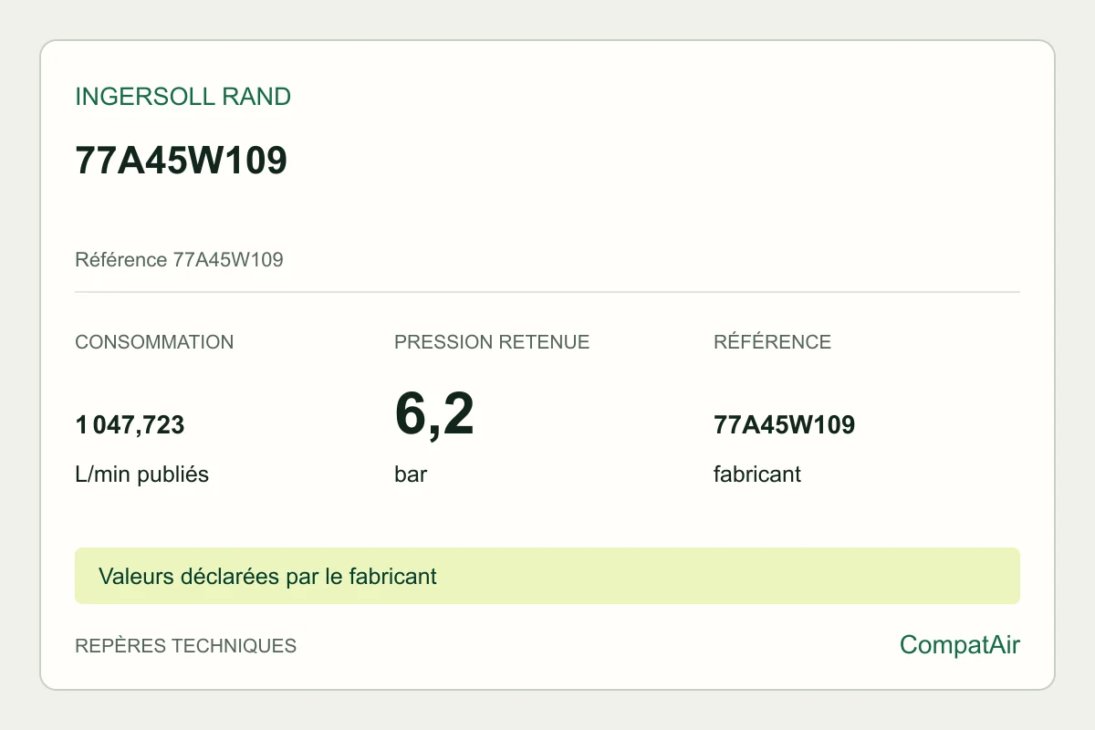
Task: Click the REPÈRES TECHNIQUES footer label
Action: (185, 646)
